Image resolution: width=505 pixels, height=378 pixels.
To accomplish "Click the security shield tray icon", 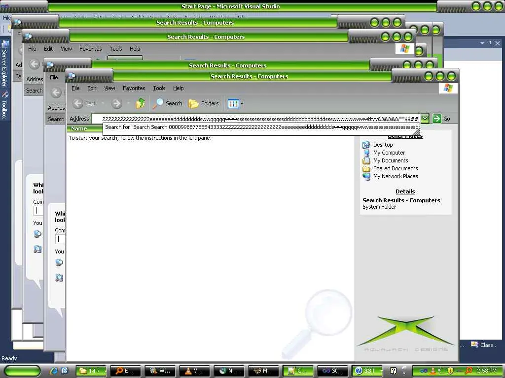I will coord(450,371).
